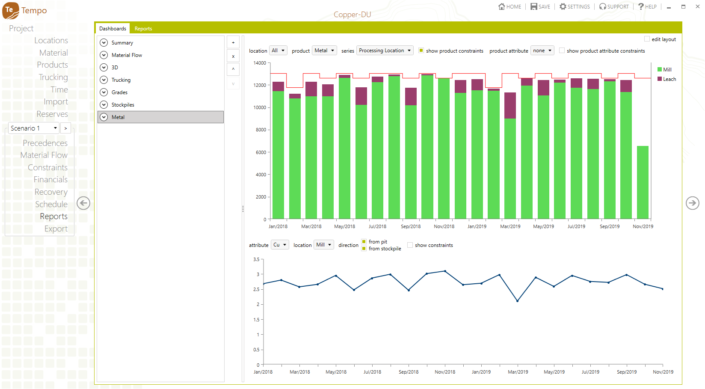Expand the Summary dashboard chevron
This screenshot has width=705, height=389.
[x=104, y=43]
